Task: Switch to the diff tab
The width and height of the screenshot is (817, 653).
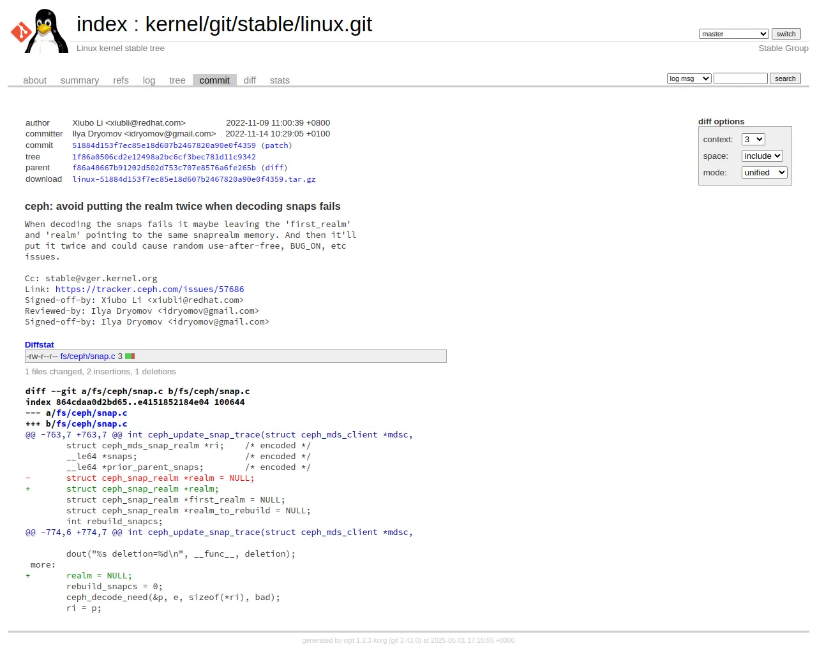Action: coord(250,80)
